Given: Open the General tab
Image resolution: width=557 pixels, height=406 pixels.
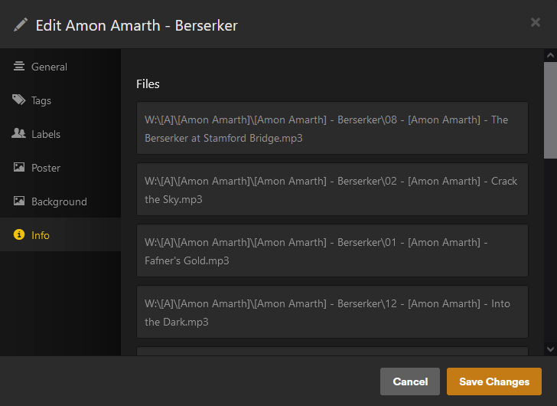Looking at the screenshot, I should pyautogui.click(x=49, y=67).
